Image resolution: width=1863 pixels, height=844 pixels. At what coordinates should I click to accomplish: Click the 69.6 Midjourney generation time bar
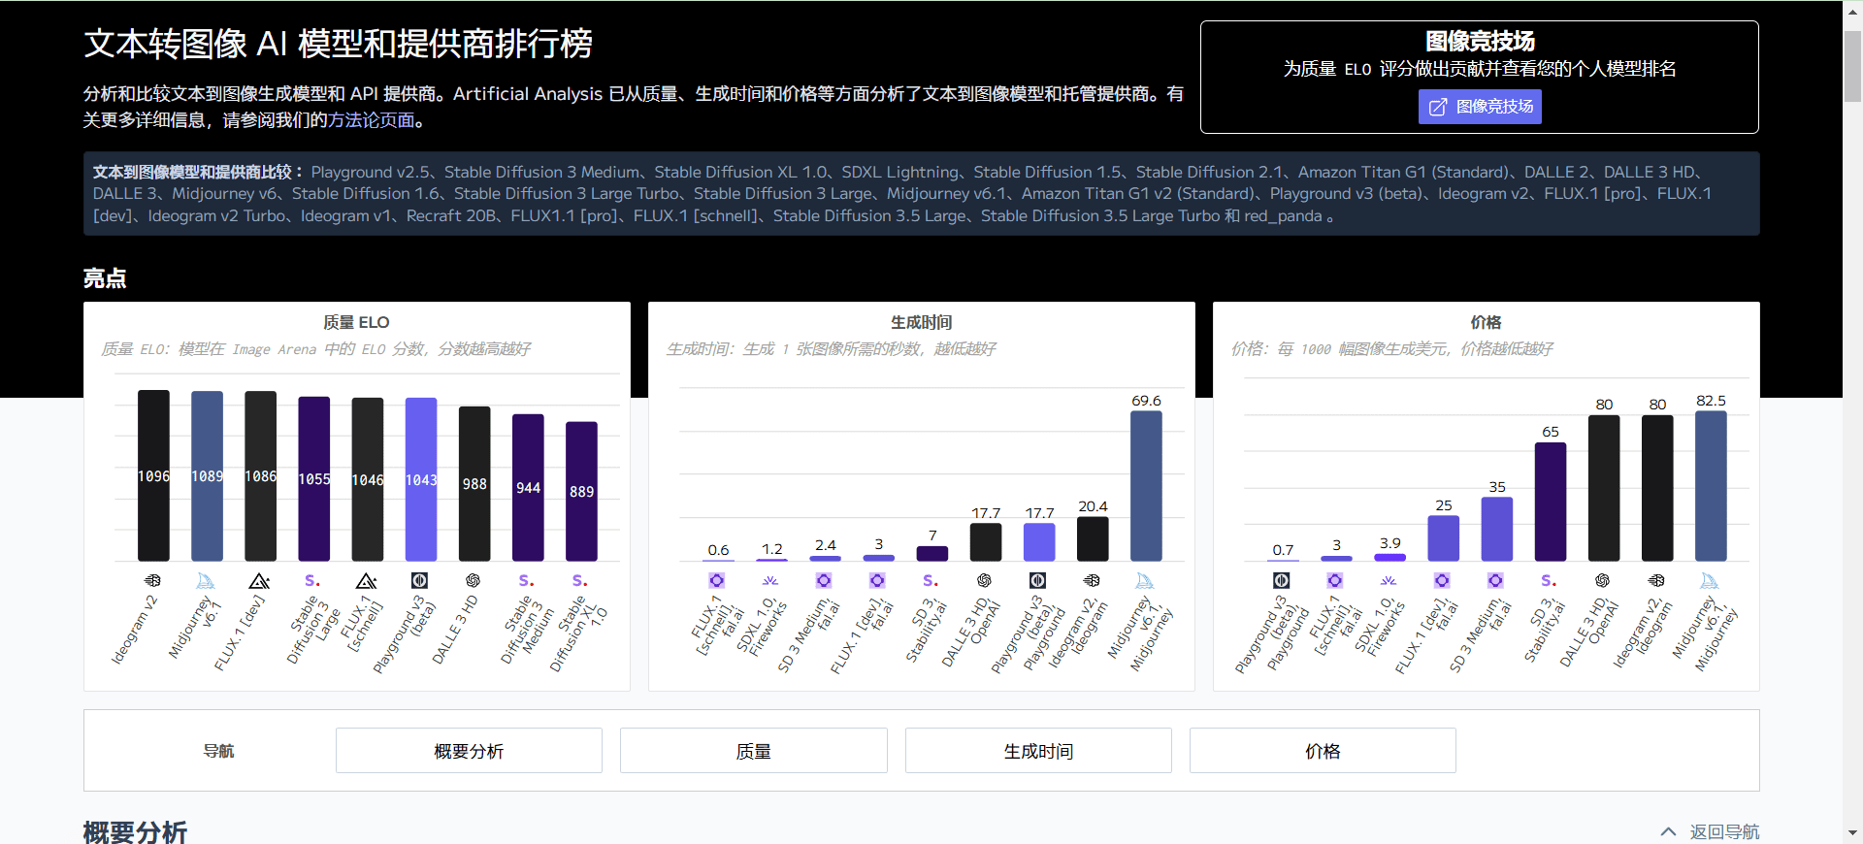pyautogui.click(x=1146, y=485)
